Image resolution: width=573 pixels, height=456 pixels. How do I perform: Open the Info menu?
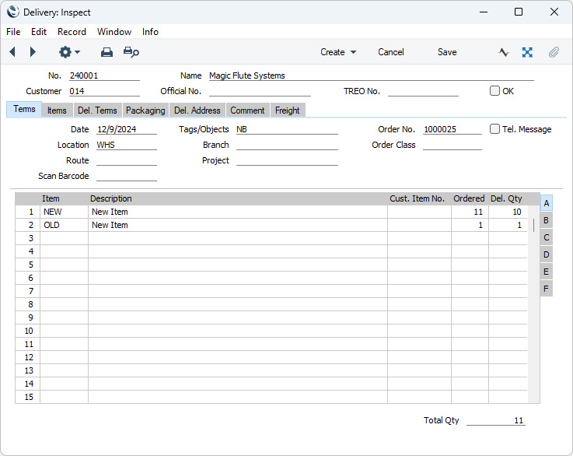[150, 32]
